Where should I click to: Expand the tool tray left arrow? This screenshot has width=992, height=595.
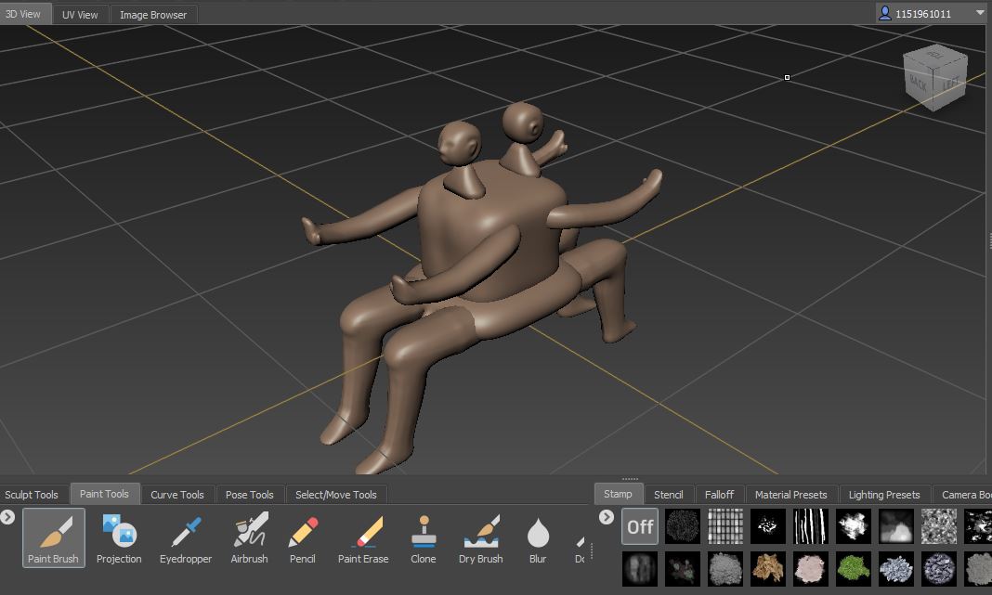coord(7,517)
